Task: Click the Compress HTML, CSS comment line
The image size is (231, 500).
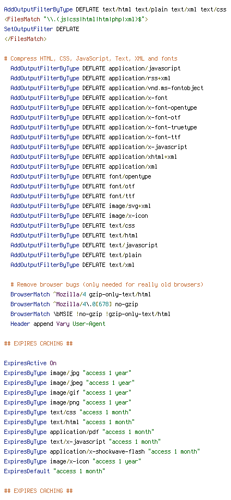Action: click(90, 58)
